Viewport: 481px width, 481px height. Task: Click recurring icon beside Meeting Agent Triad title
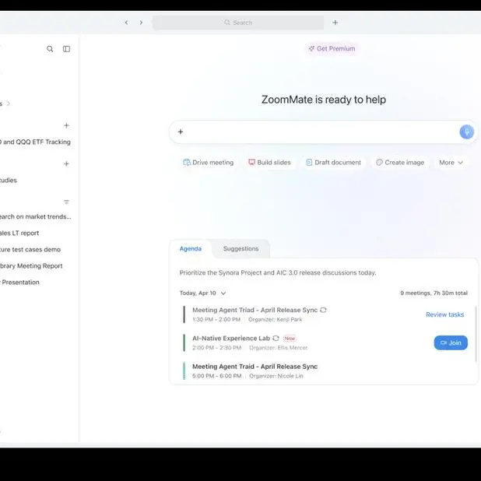[323, 310]
